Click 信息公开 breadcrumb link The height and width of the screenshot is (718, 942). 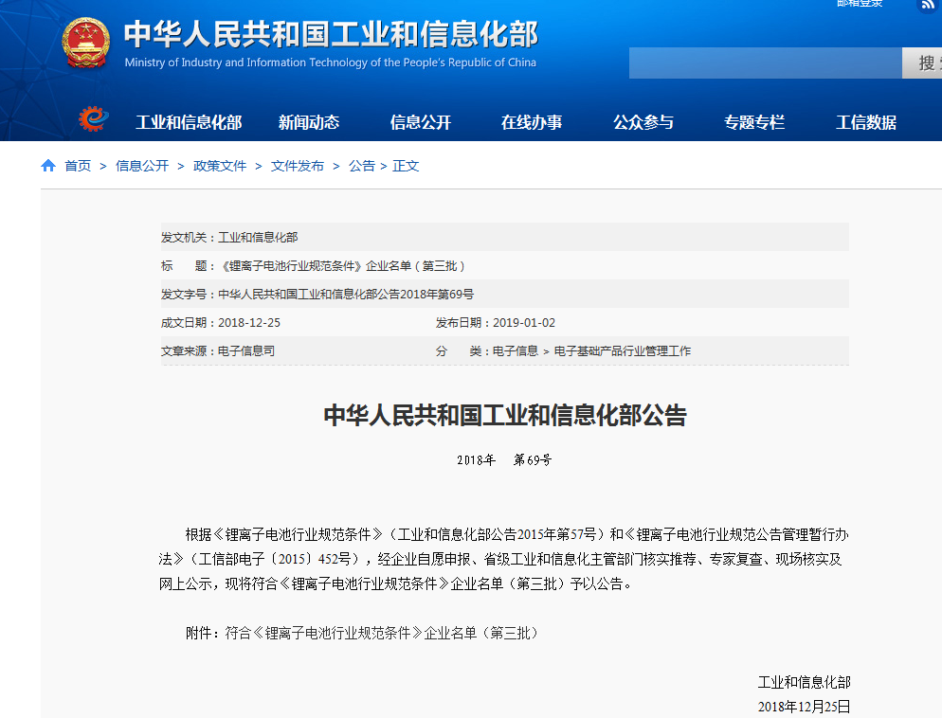coord(142,166)
